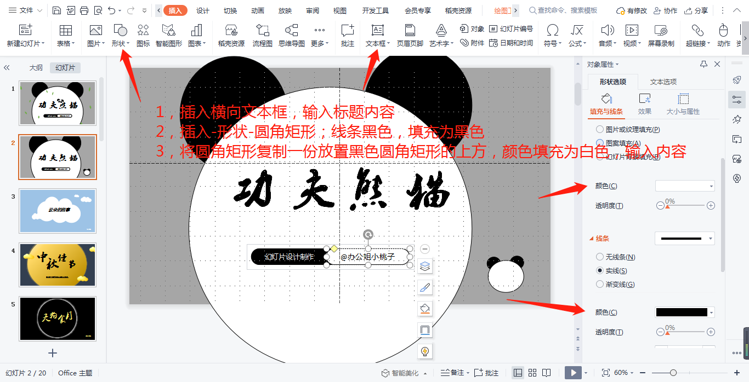The height and width of the screenshot is (382, 749).
Task: Select slide 3 thumbnail 云朵的故事
Action: point(58,211)
